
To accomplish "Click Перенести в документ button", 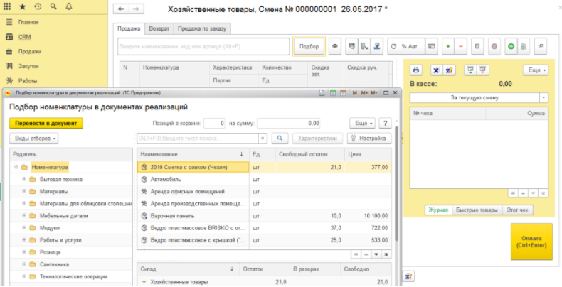I will [x=46, y=123].
